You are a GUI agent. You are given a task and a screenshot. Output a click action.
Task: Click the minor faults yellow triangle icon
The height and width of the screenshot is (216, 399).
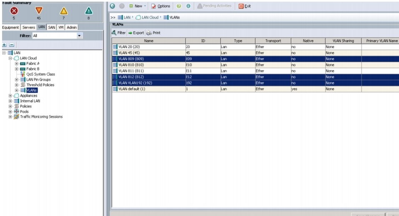click(x=64, y=12)
